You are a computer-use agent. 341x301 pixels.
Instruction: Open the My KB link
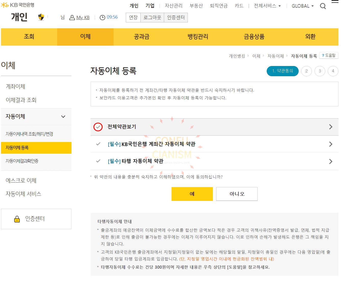[x=83, y=18]
